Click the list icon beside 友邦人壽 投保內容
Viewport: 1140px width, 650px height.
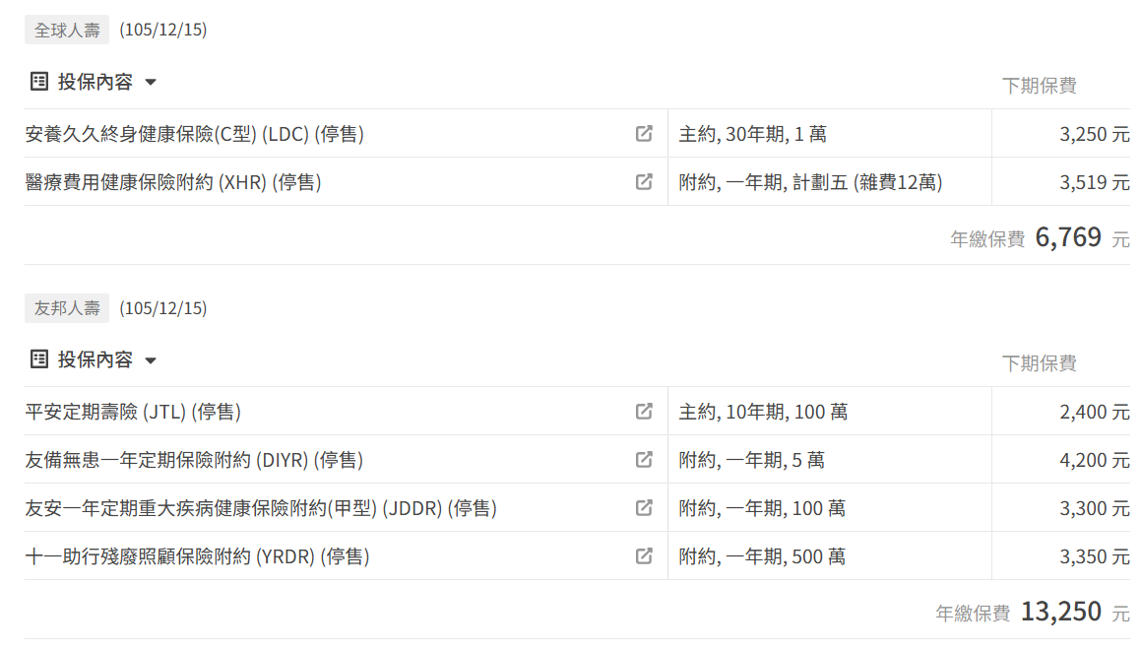click(39, 359)
